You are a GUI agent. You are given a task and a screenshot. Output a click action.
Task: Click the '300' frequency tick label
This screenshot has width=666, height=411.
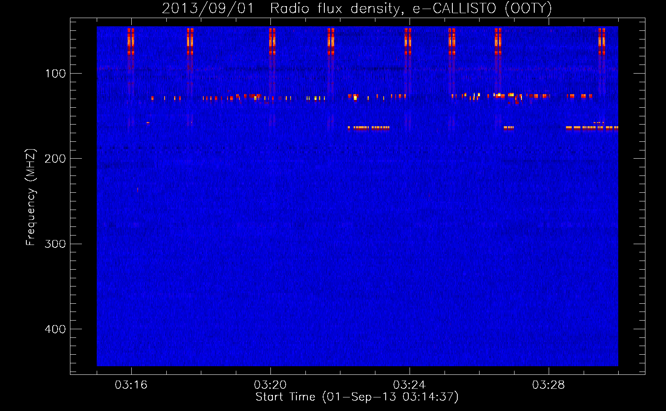tap(55, 244)
